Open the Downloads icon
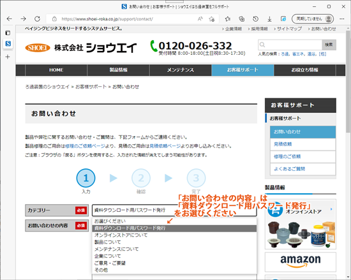 pyautogui.click(x=269, y=19)
